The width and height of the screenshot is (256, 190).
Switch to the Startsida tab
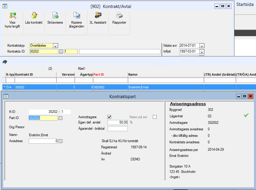[245, 4]
